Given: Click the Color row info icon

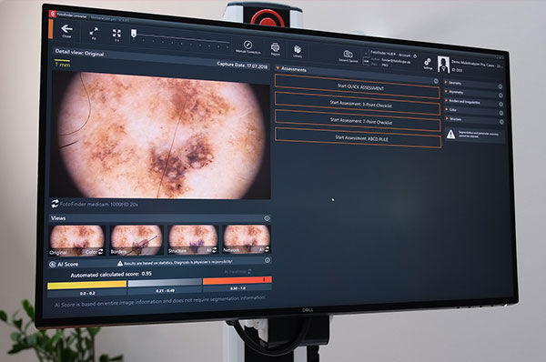Looking at the screenshot, I should [501, 113].
